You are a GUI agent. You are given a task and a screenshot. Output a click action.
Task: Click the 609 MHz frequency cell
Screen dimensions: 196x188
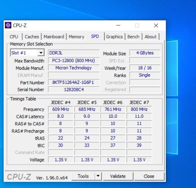tap(61, 109)
